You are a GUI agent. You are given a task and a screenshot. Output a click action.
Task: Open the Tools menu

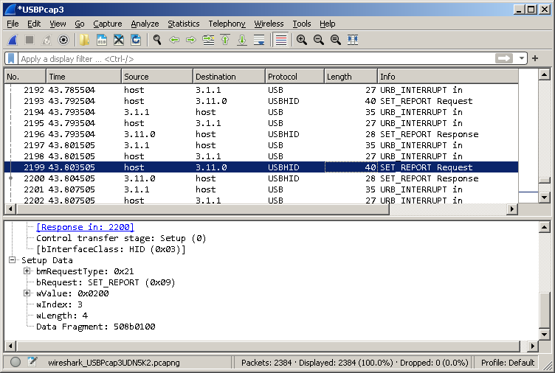tap(302, 24)
